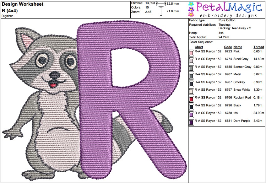
Task: Click the Steel Gray thread length 14.60m
Action: [259, 59]
